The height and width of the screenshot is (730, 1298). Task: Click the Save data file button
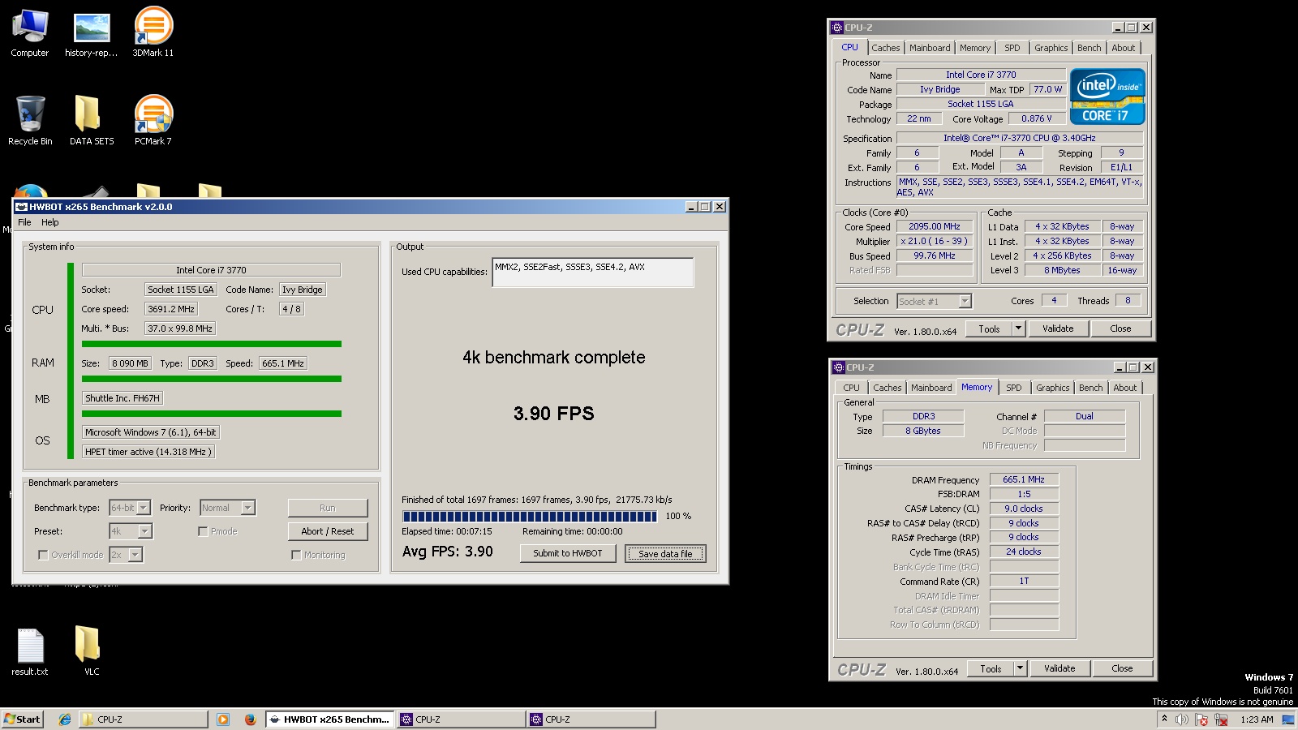coord(665,553)
